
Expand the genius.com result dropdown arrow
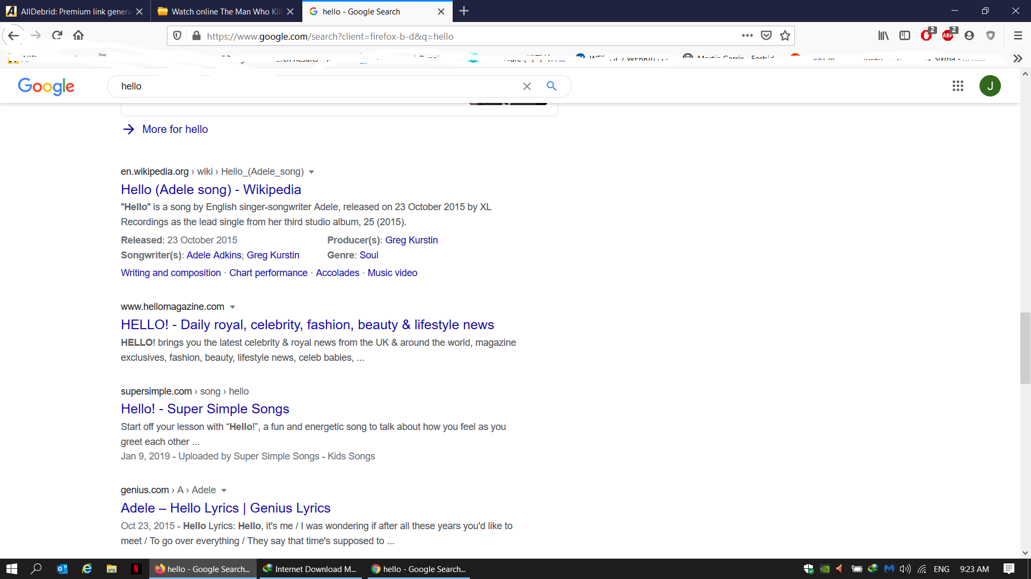click(224, 491)
